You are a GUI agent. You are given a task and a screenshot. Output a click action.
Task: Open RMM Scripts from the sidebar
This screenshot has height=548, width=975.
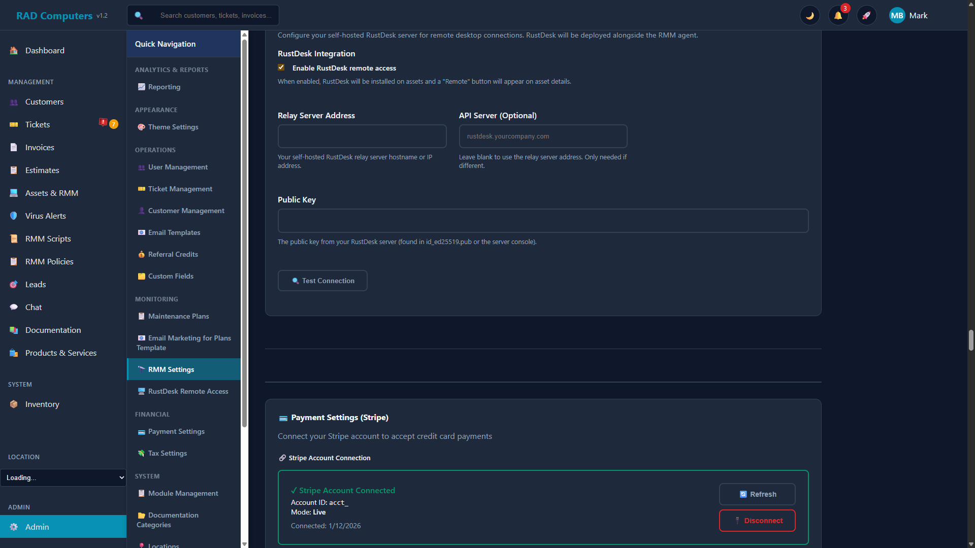[47, 238]
